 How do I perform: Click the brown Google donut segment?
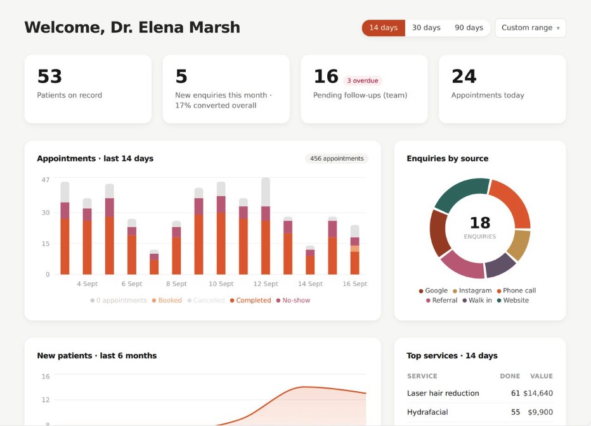pyautogui.click(x=438, y=234)
